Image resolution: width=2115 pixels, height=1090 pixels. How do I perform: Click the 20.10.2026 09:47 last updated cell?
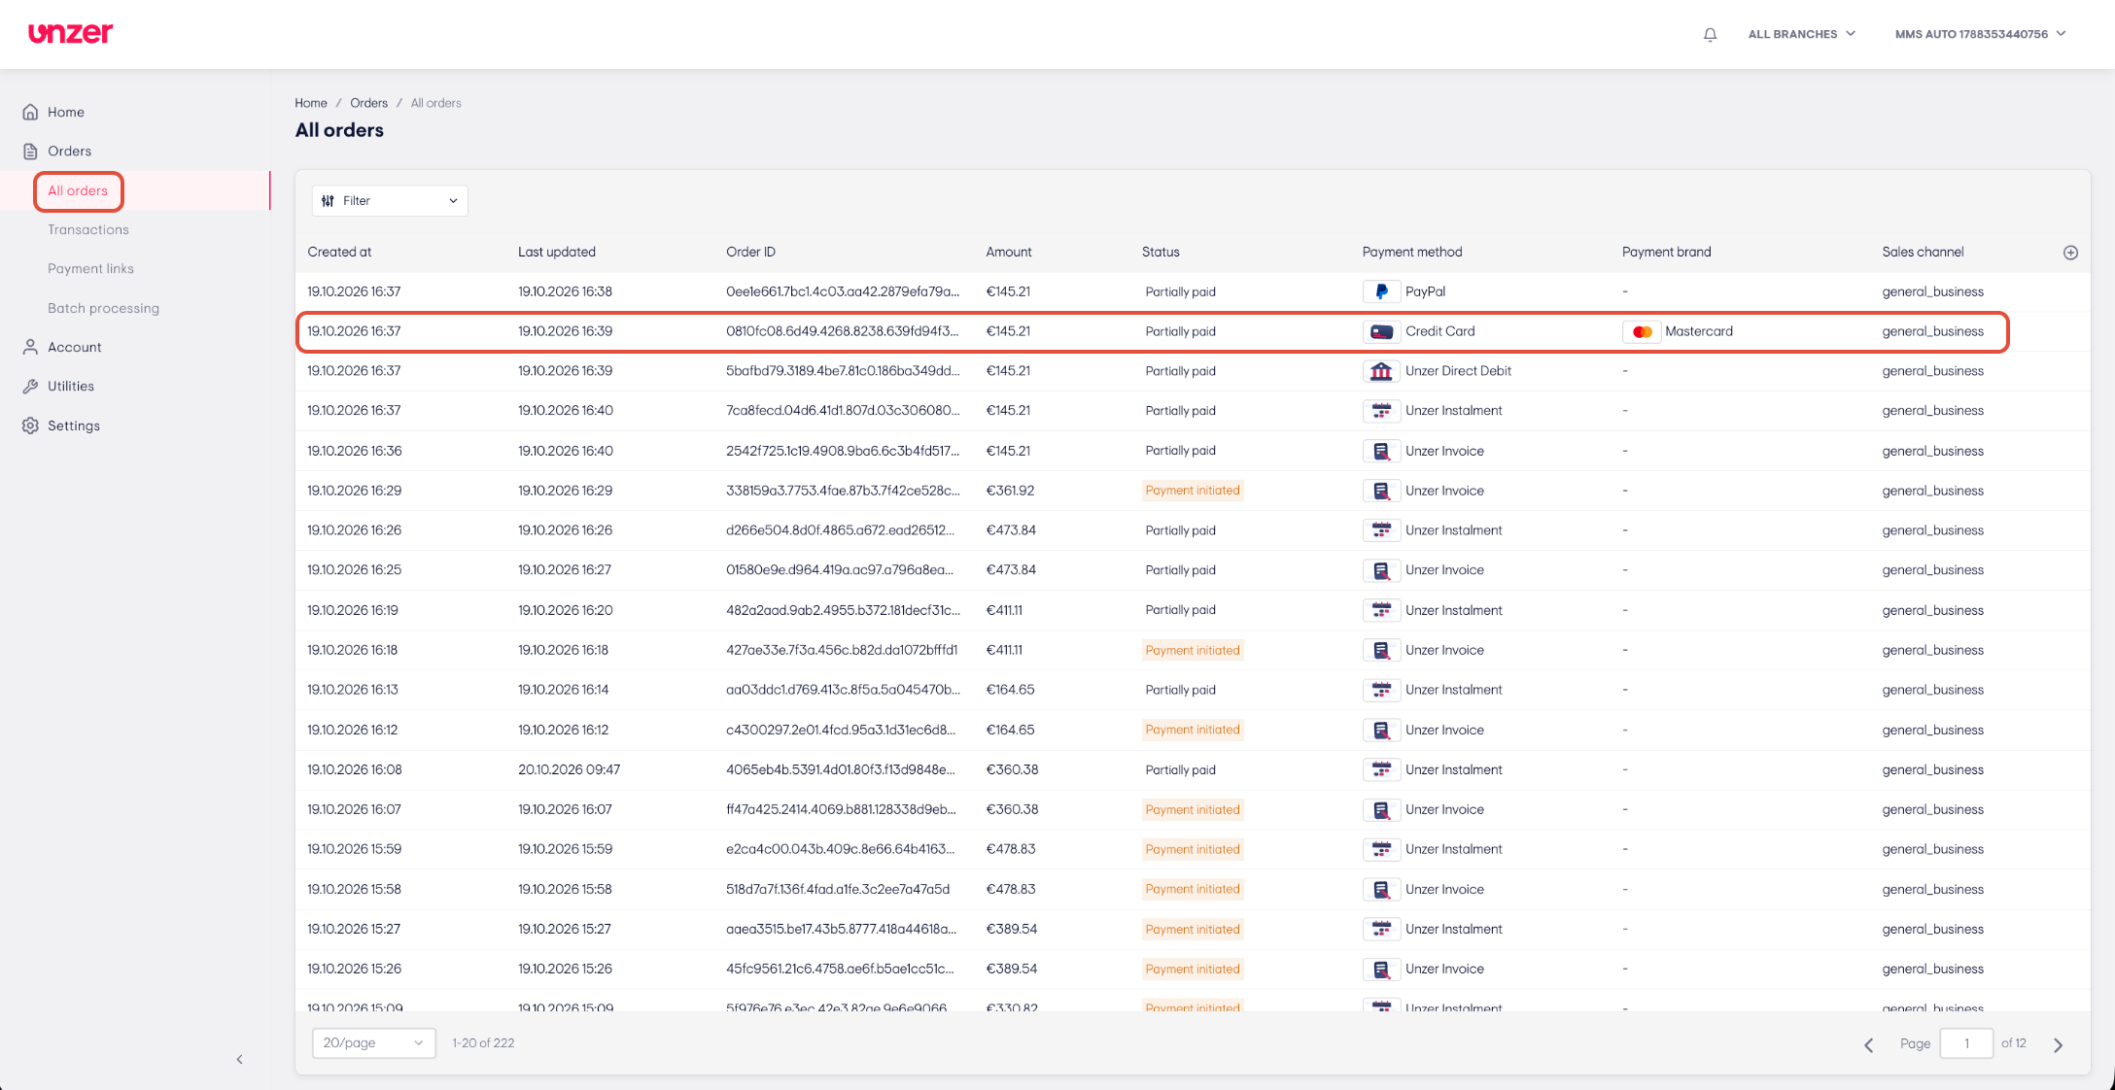coord(569,769)
